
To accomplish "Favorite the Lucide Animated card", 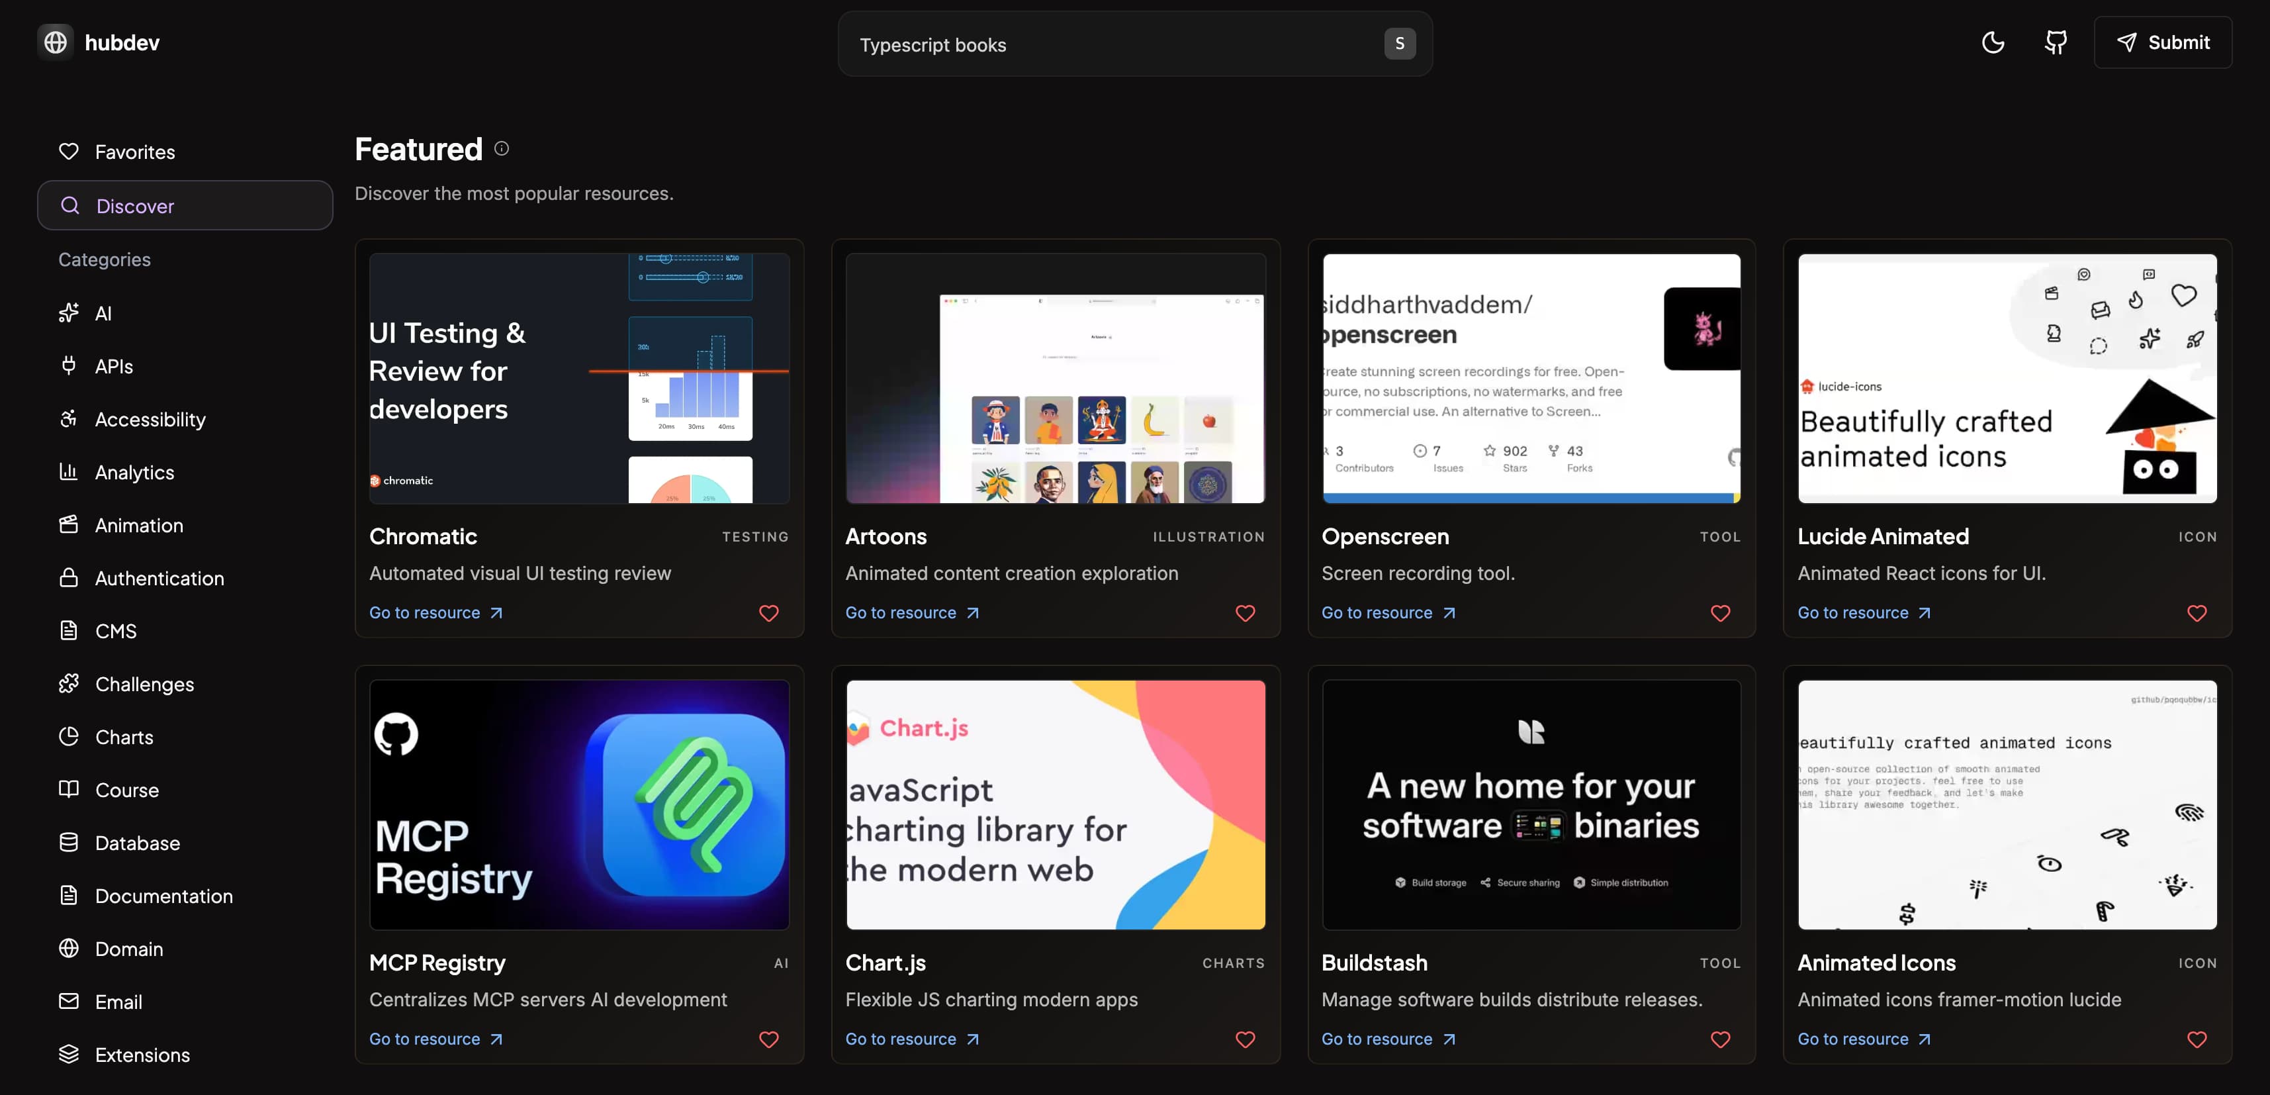I will [2196, 613].
